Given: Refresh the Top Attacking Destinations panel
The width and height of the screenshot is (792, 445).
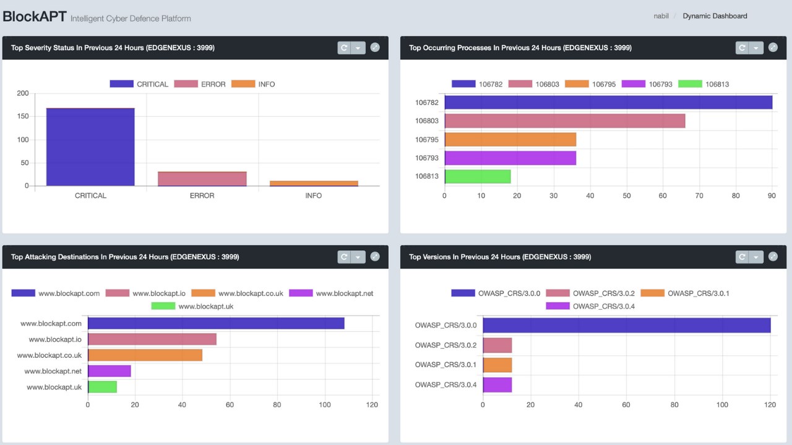Looking at the screenshot, I should (x=345, y=256).
